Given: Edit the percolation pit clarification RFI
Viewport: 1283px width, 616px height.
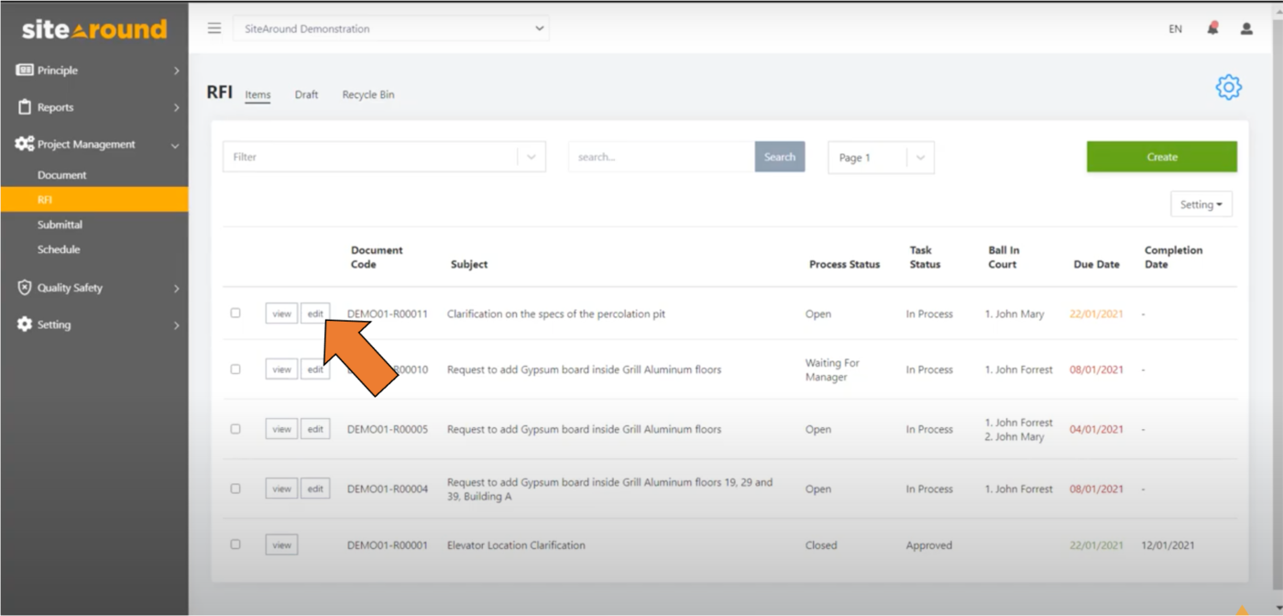Looking at the screenshot, I should click(315, 313).
